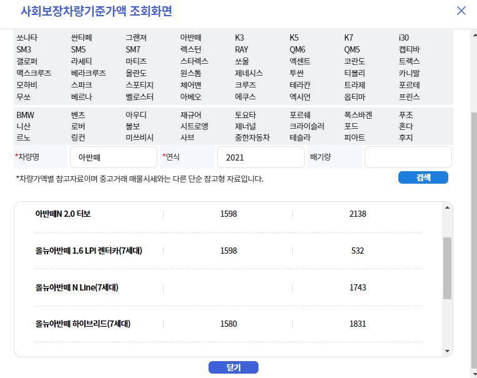Select the 스포티지 model link
The image size is (477, 378).
pos(139,85)
